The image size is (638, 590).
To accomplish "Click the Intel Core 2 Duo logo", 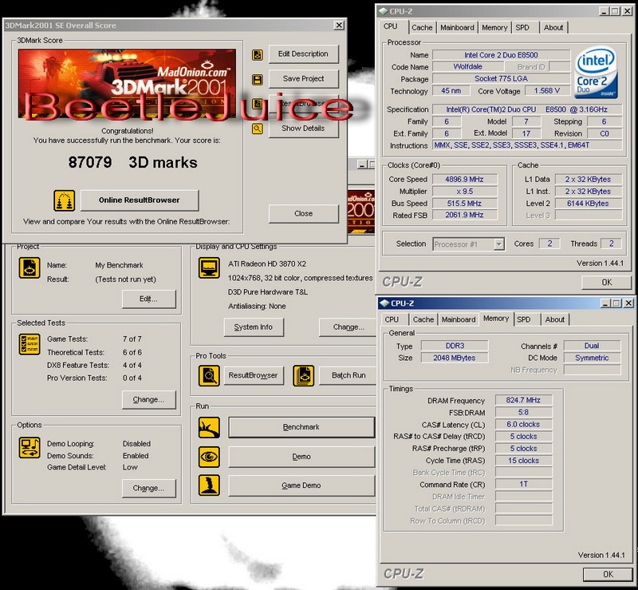I will 596,73.
